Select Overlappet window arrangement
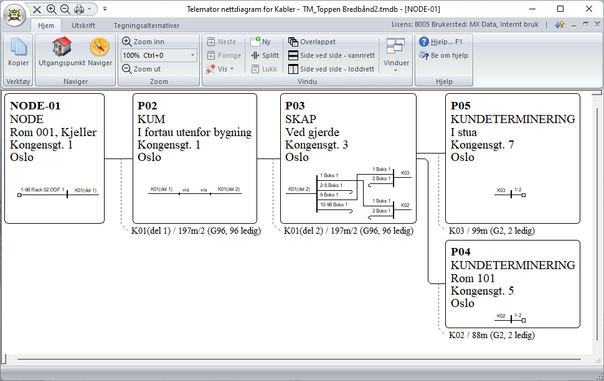Screen dimensions: 604x381 312,42
